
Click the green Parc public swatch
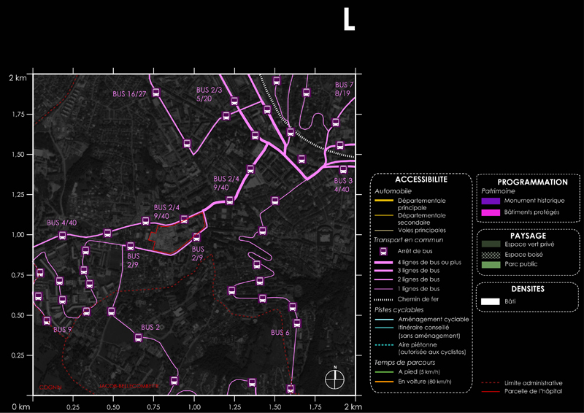491,263
